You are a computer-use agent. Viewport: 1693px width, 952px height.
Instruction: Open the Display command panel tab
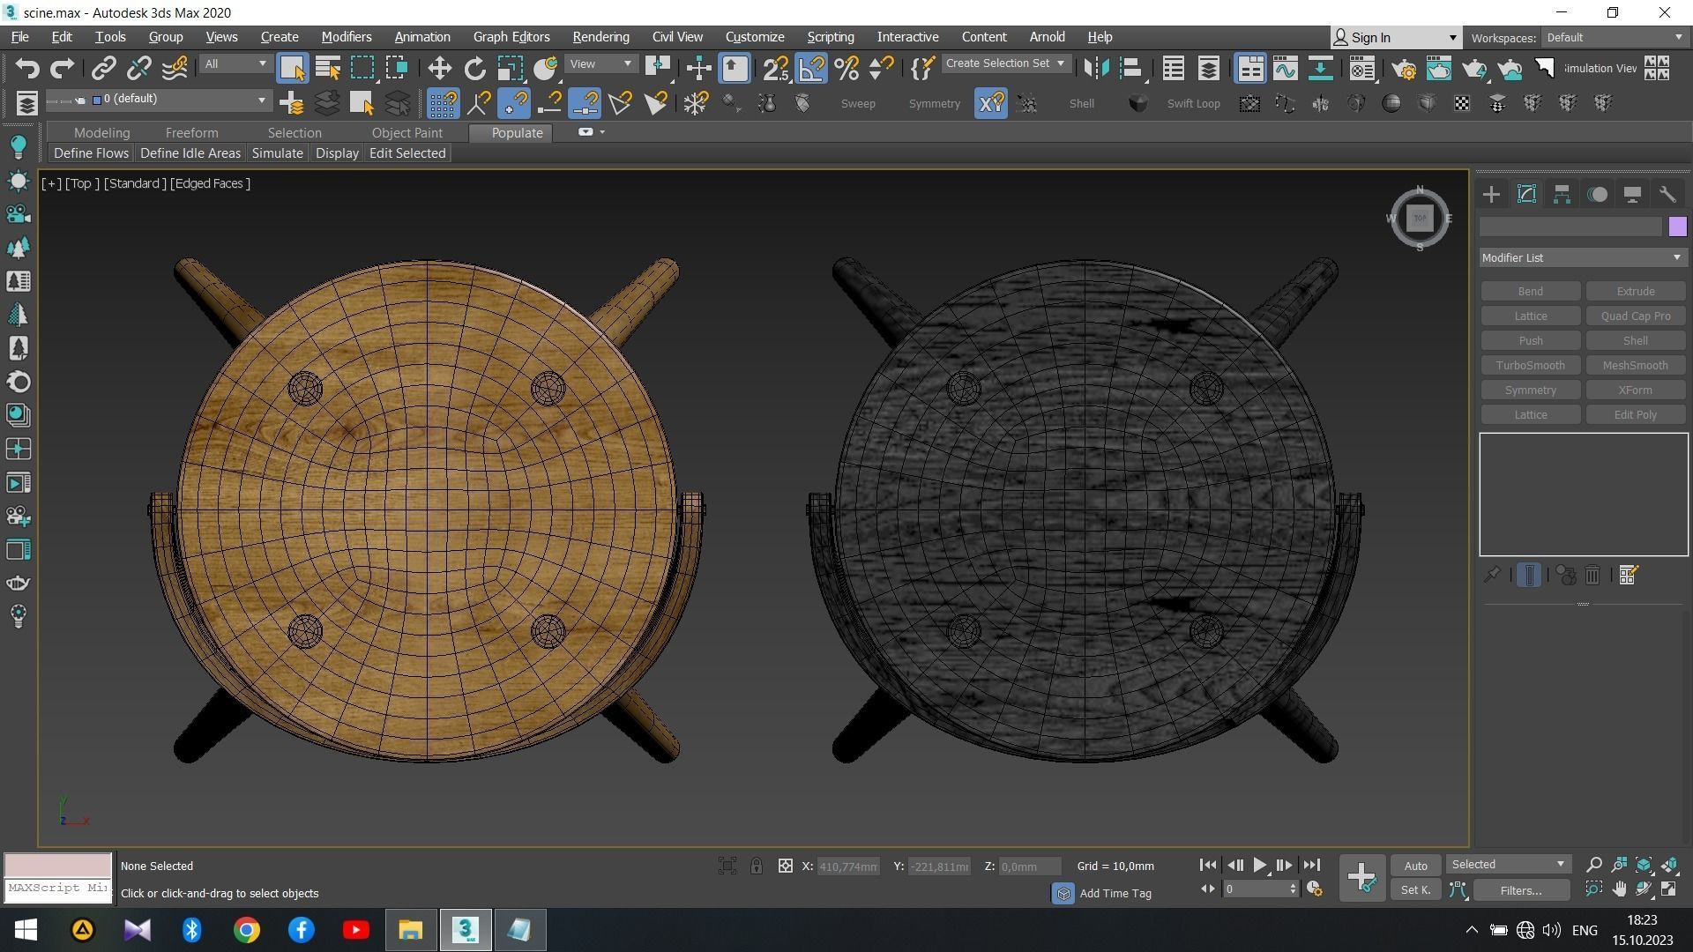(1632, 194)
